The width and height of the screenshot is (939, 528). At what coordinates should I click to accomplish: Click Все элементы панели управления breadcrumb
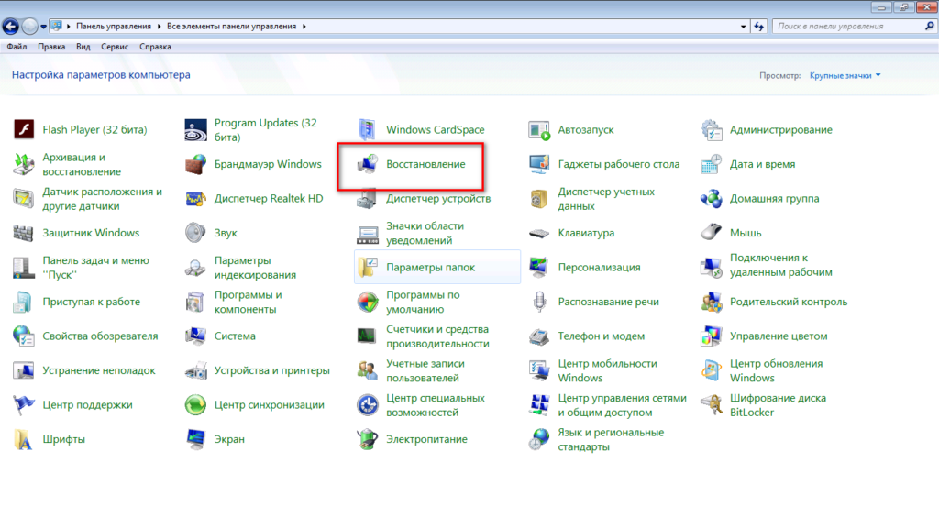click(232, 27)
